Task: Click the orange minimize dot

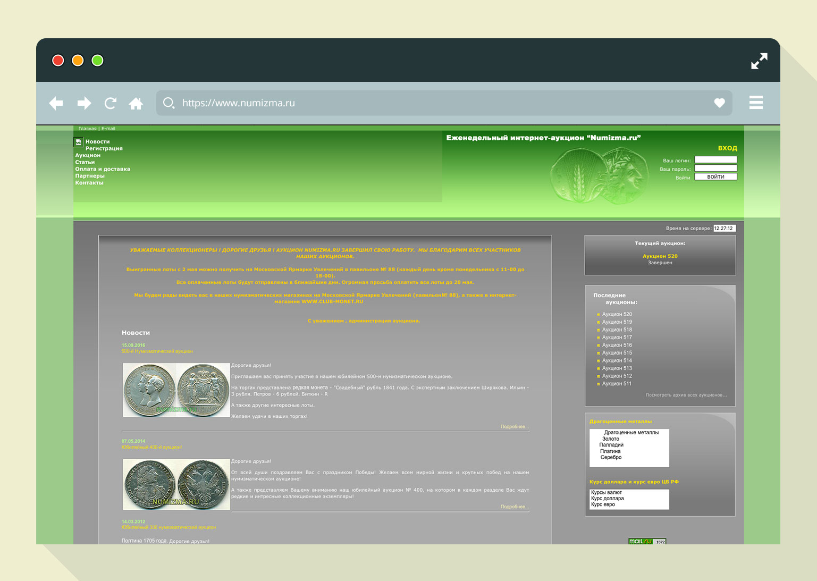Action: click(x=78, y=61)
